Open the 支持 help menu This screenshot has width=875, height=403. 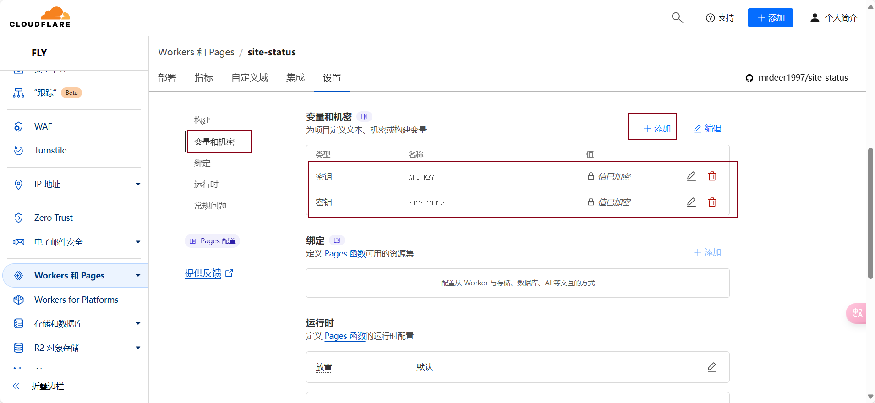(x=720, y=18)
